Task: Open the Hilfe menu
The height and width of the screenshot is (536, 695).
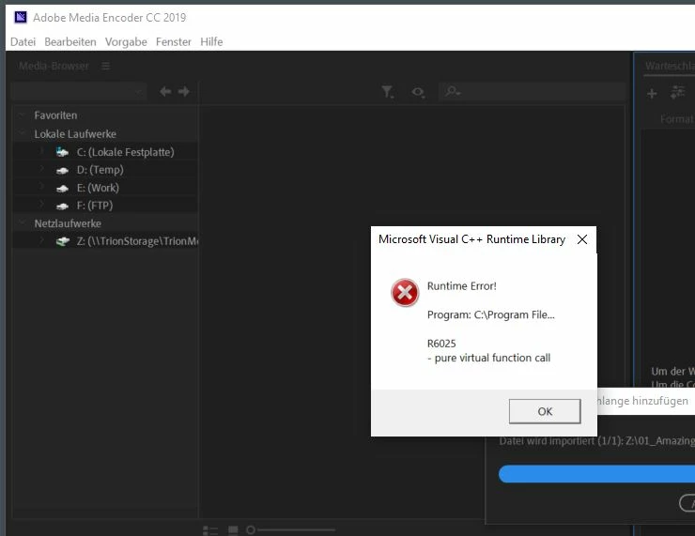Action: click(211, 41)
